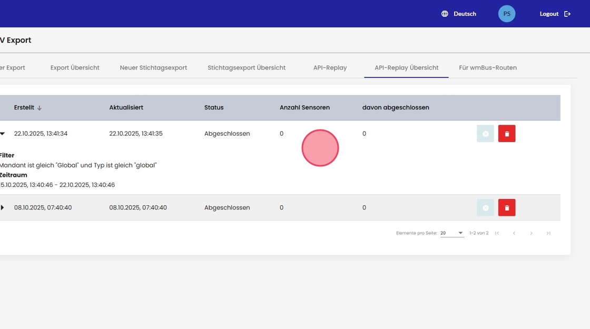Cancel the 22.10.2025 replay entry
The image size is (590, 329).
click(x=485, y=134)
